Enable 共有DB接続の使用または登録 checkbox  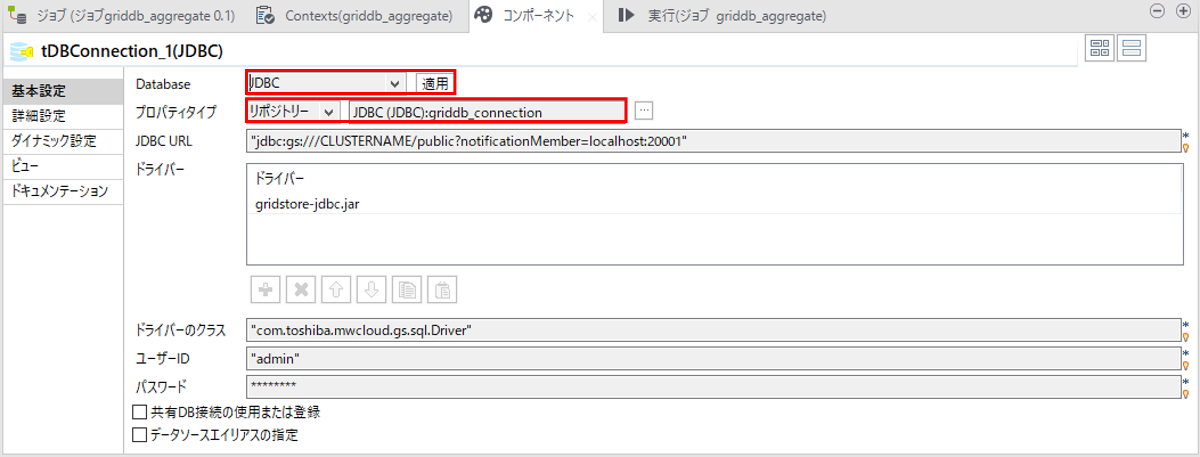point(139,412)
